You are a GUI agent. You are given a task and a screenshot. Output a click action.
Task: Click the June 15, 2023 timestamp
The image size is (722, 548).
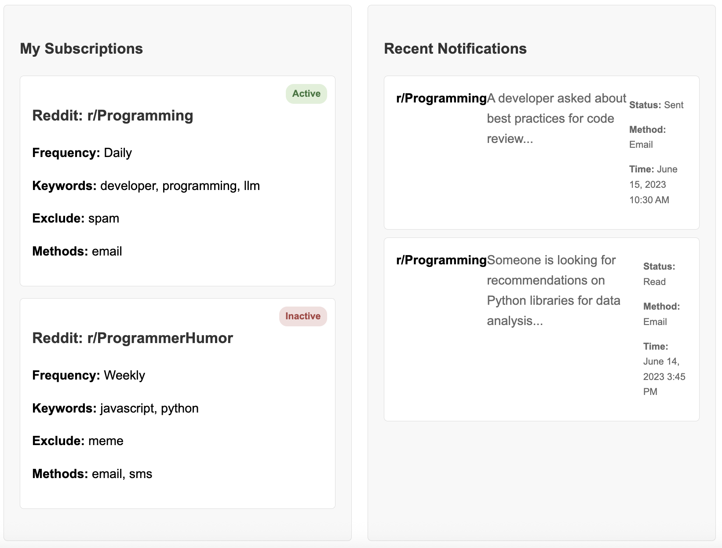pos(653,184)
